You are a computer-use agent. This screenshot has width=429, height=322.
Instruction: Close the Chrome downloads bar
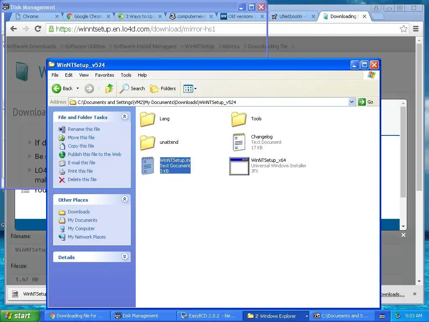point(415,294)
